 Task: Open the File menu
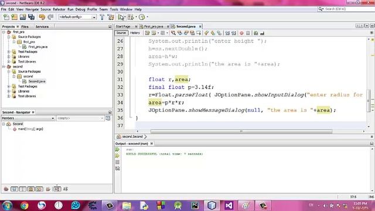[x=4, y=9]
